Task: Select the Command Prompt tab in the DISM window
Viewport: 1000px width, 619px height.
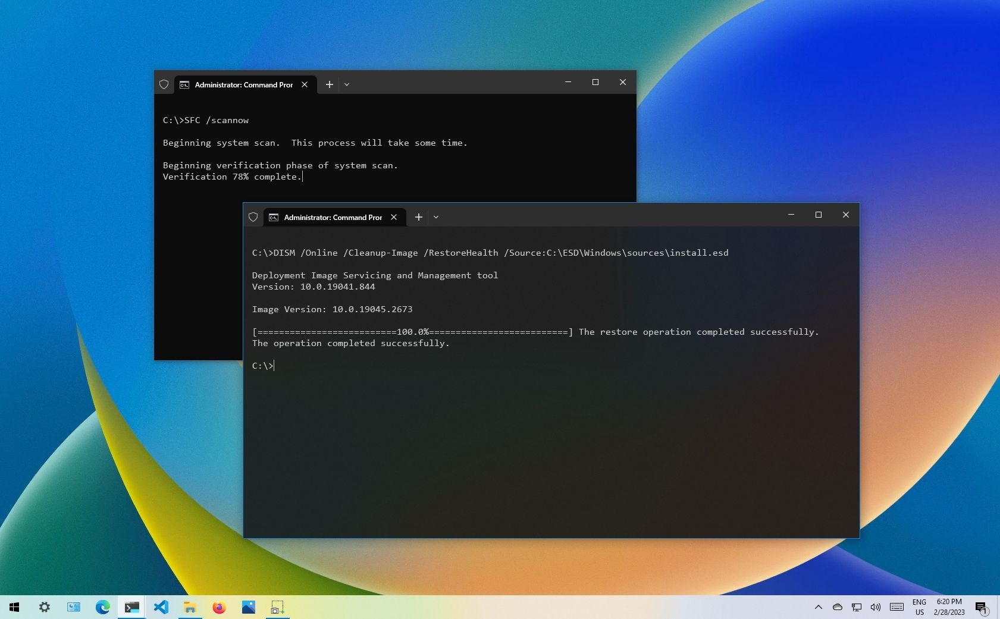Action: tap(333, 217)
